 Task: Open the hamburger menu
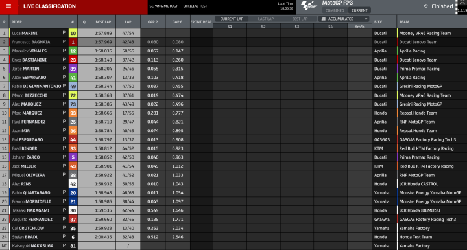click(8, 6)
